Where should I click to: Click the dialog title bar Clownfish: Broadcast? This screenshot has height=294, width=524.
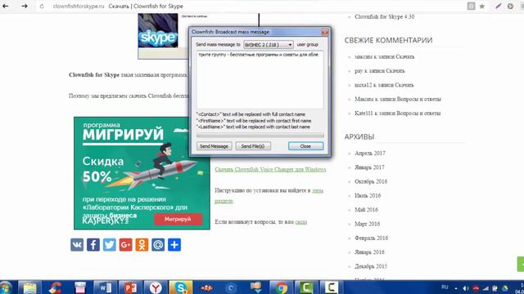point(255,32)
